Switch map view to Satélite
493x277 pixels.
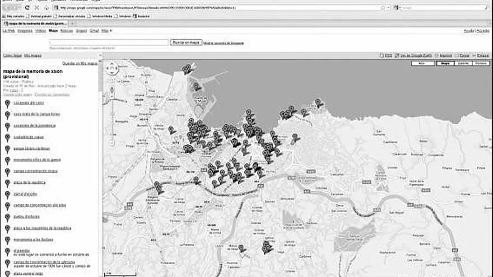(463, 63)
